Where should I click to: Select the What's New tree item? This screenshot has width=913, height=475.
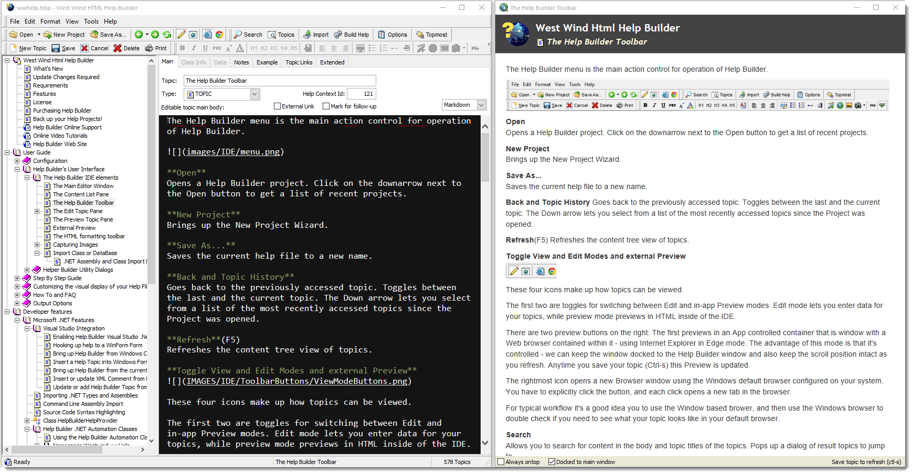pyautogui.click(x=48, y=69)
